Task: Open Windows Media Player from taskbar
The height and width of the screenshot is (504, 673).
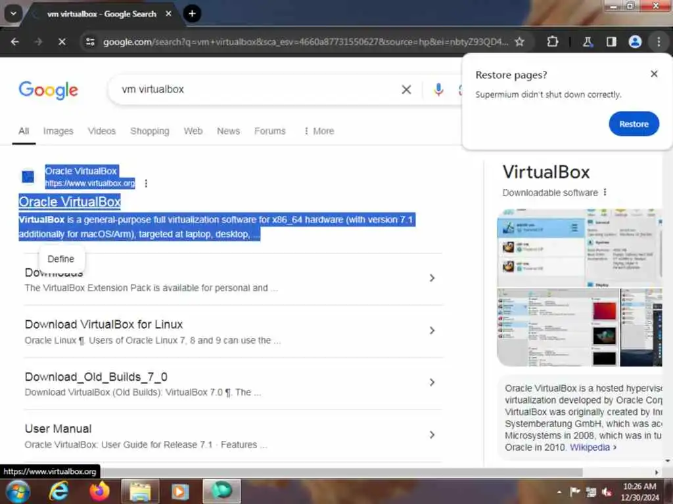Action: 180,491
